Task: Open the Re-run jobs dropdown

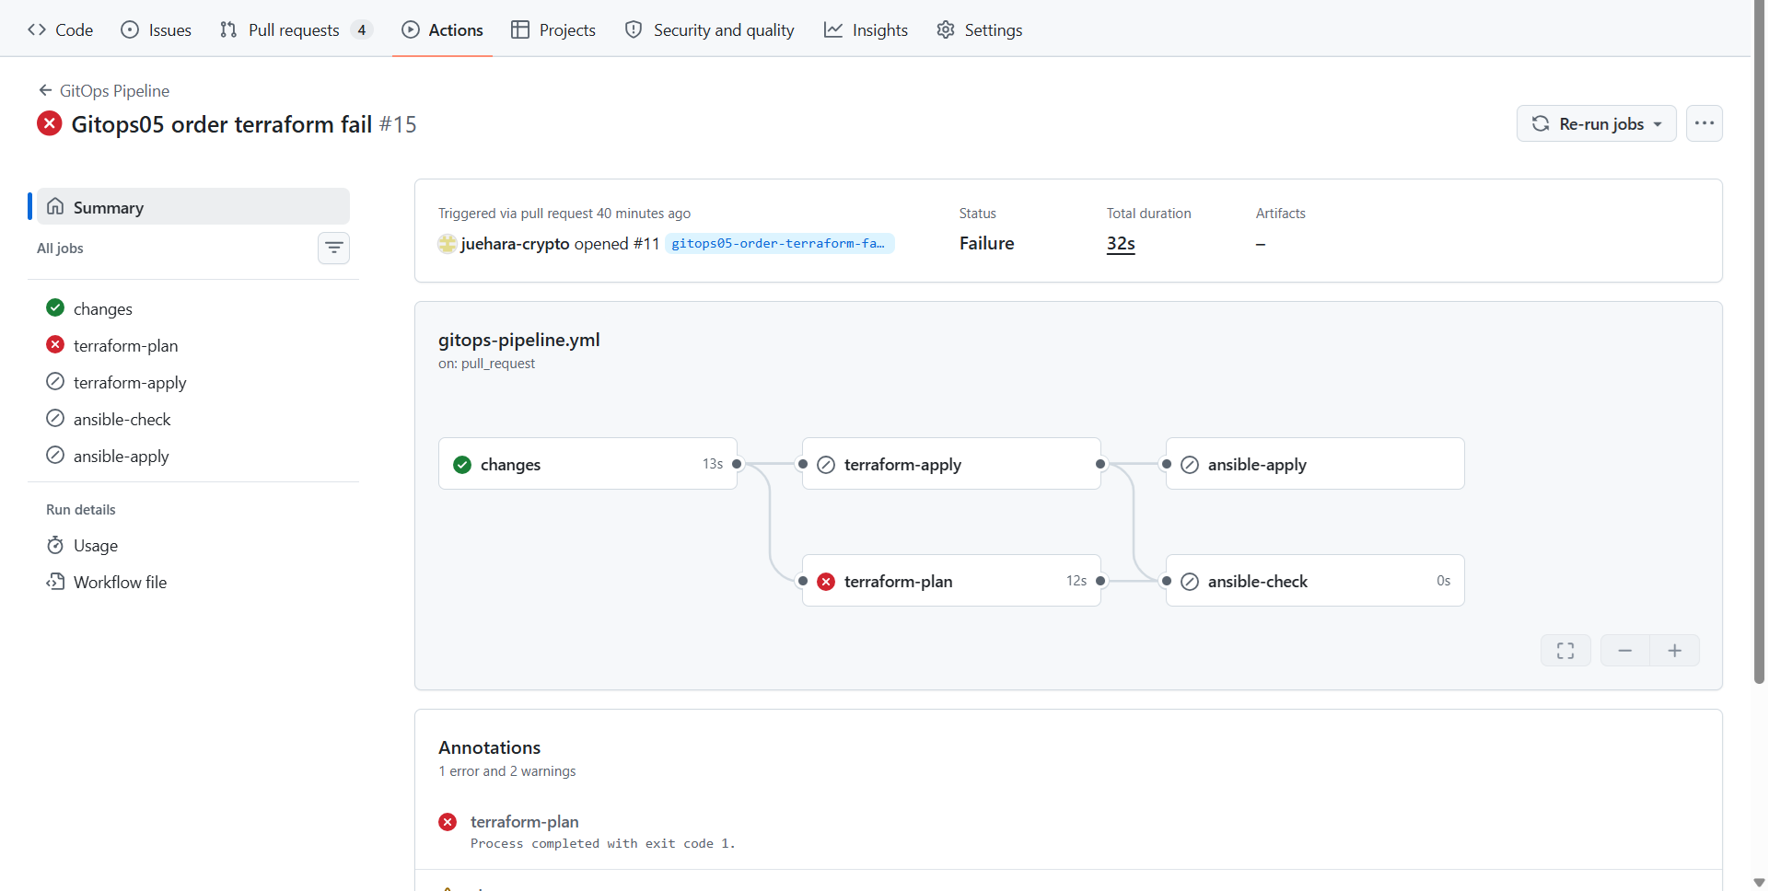Action: tap(1596, 123)
